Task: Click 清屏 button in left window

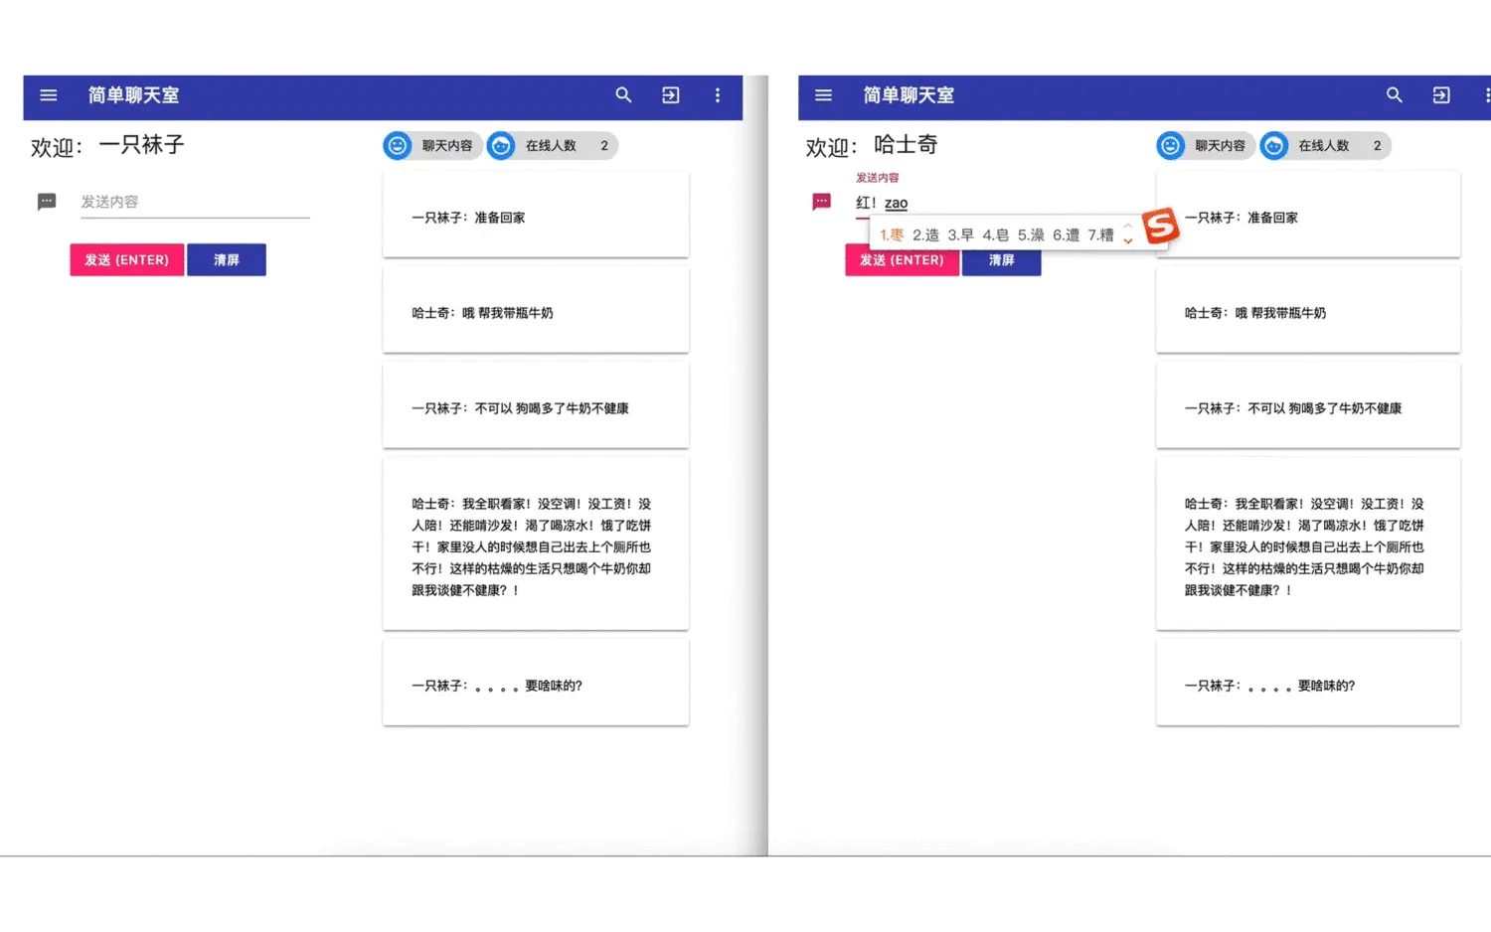Action: (227, 260)
